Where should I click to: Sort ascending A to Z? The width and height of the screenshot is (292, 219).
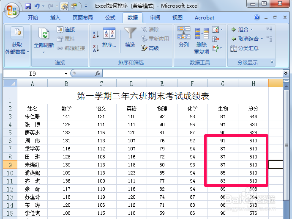[x=96, y=34]
